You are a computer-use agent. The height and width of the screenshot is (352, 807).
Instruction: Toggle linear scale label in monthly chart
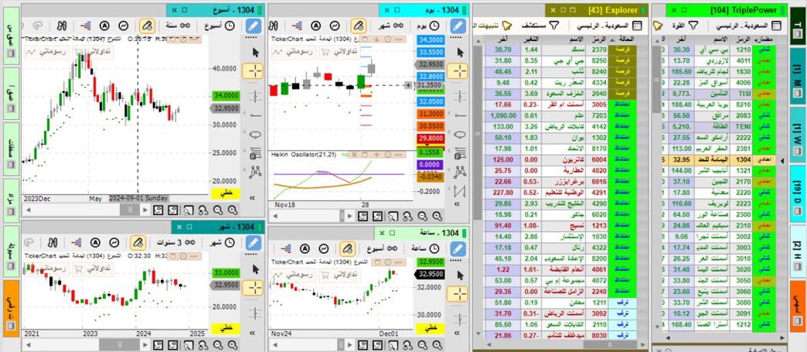(225, 328)
